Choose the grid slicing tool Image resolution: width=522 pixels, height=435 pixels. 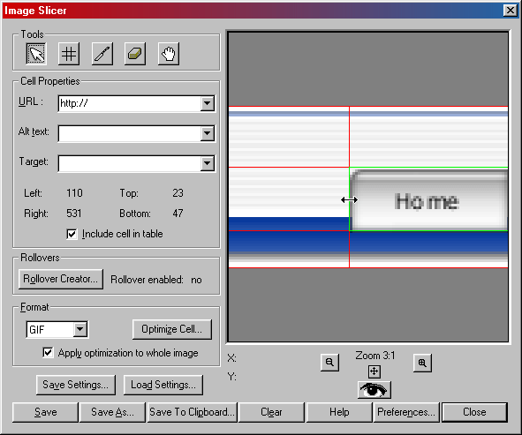(69, 54)
